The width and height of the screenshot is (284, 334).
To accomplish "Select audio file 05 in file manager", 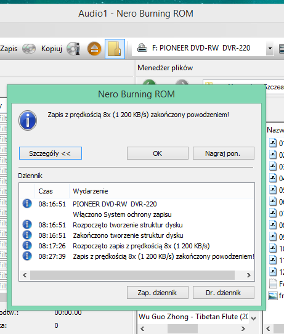I will click(276, 190).
